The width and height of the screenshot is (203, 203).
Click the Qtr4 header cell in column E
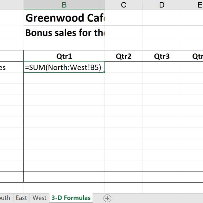192,56
